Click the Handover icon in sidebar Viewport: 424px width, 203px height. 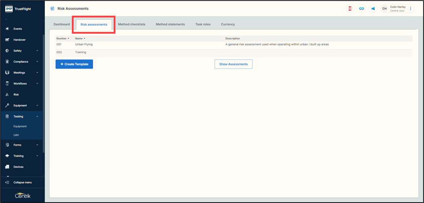pos(7,40)
